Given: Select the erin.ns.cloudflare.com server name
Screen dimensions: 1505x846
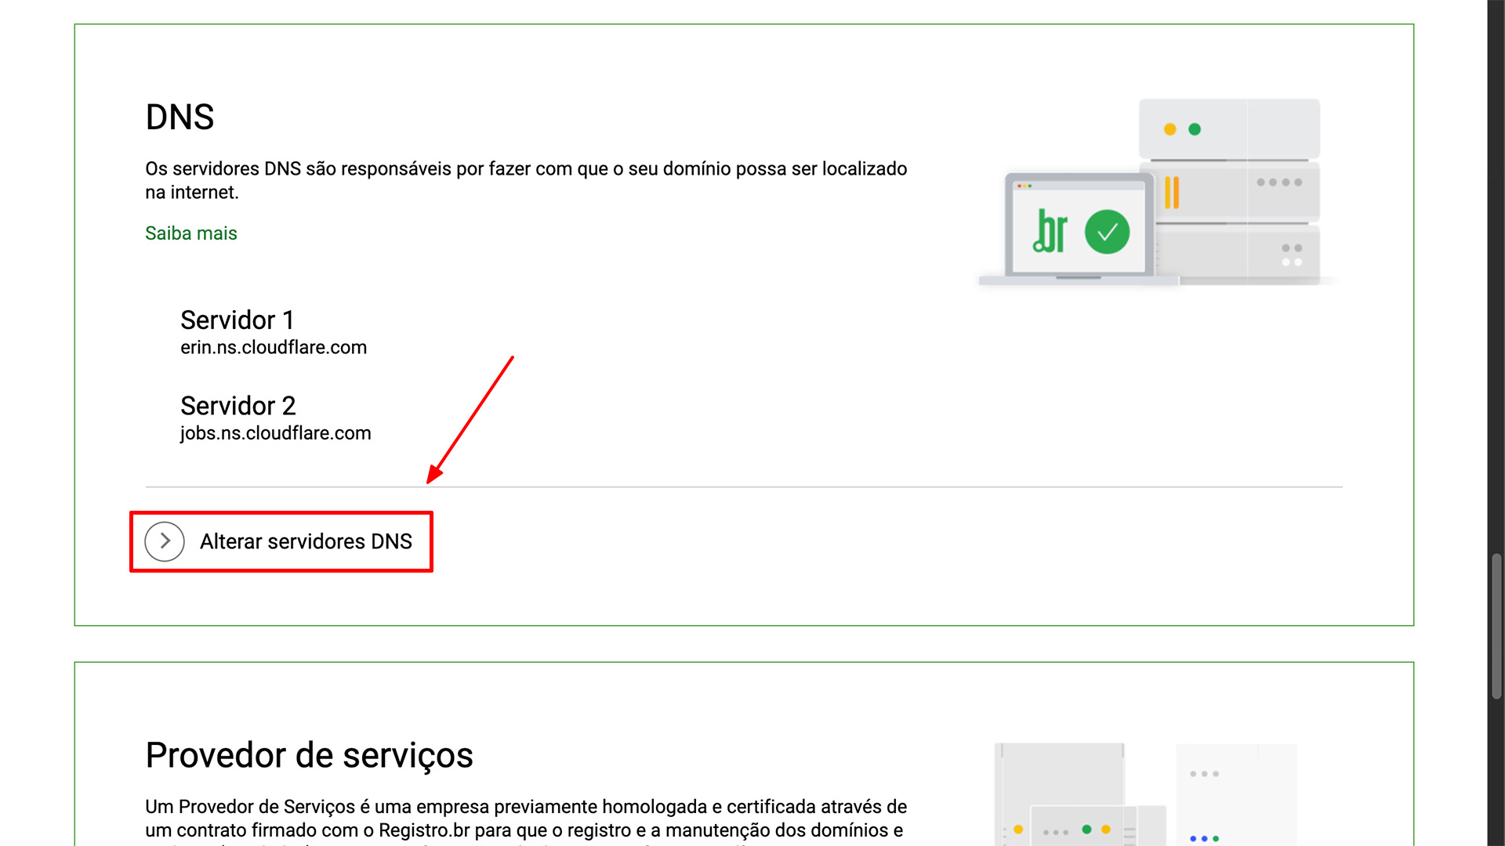Looking at the screenshot, I should [x=274, y=348].
